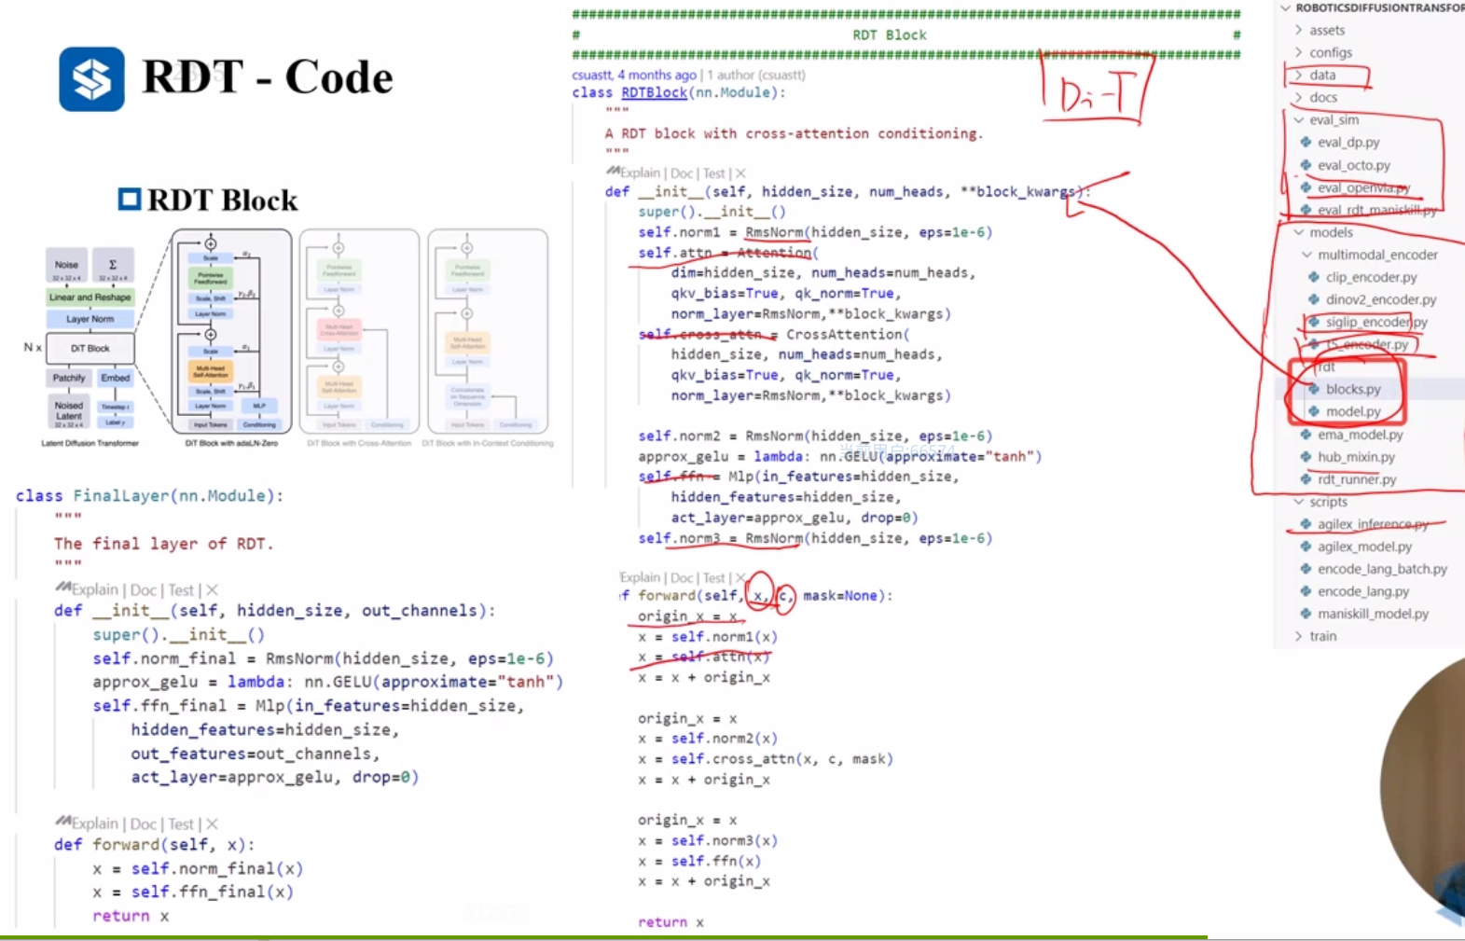Follow the underlined RDTBlock class name
Screen dimensions: 1465x941
click(x=654, y=92)
